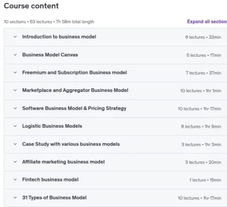This screenshot has height=207, width=227.
Task: Click the 1 lecture 15min Fintech row info
Action: point(205,180)
